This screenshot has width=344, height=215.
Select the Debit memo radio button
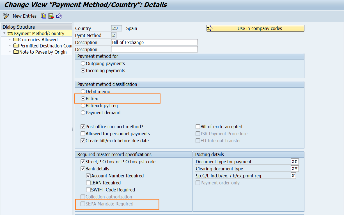click(x=83, y=92)
